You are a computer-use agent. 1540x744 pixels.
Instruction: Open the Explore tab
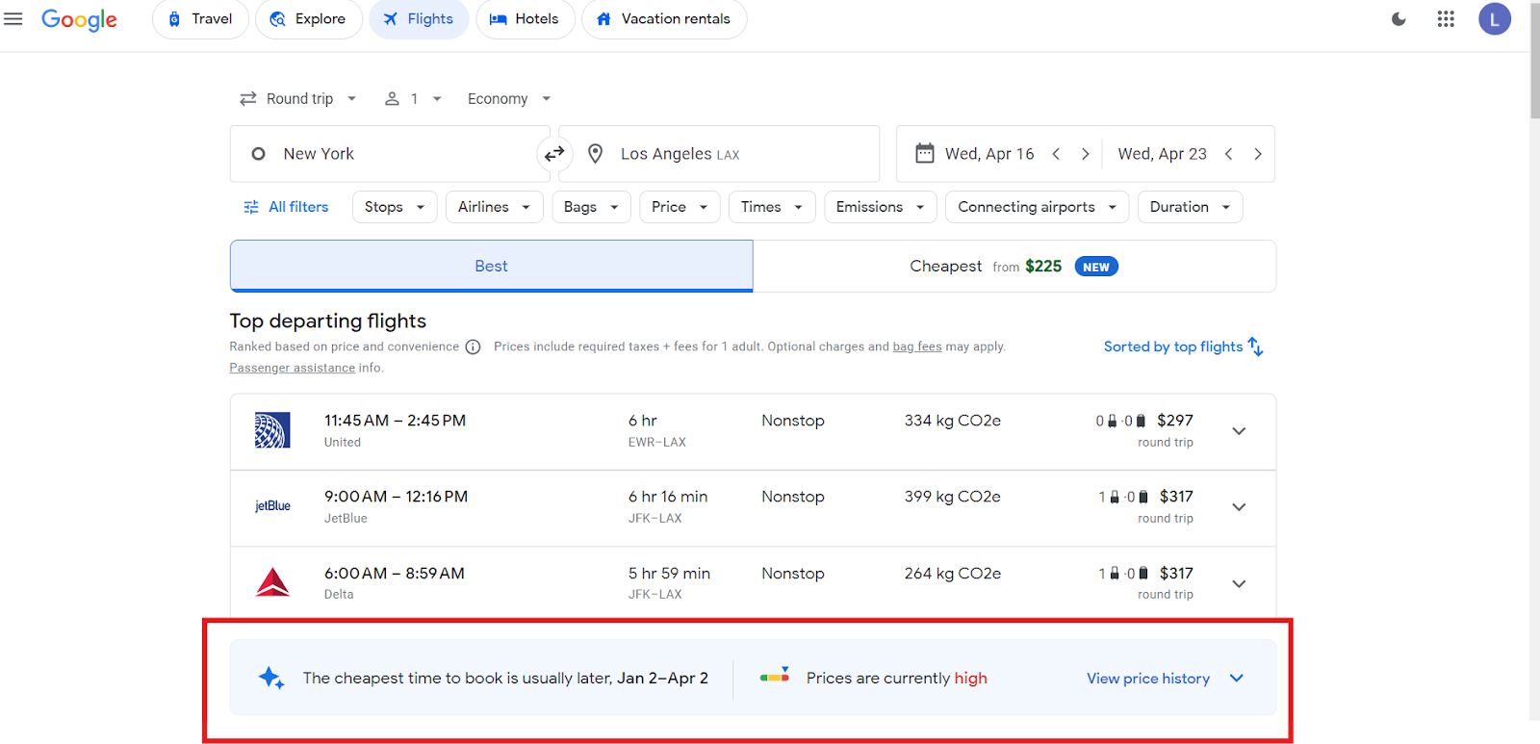[x=308, y=19]
